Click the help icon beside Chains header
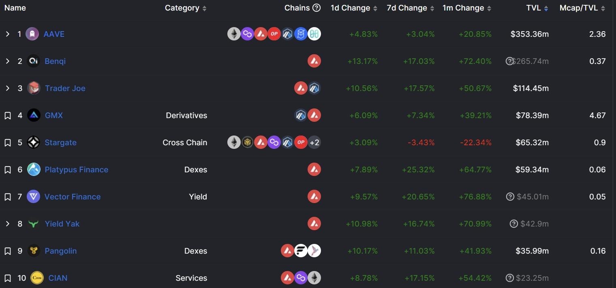616x288 pixels. (317, 8)
